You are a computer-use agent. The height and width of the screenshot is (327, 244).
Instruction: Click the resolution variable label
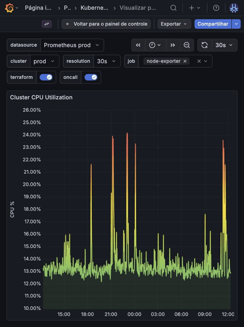(x=78, y=61)
